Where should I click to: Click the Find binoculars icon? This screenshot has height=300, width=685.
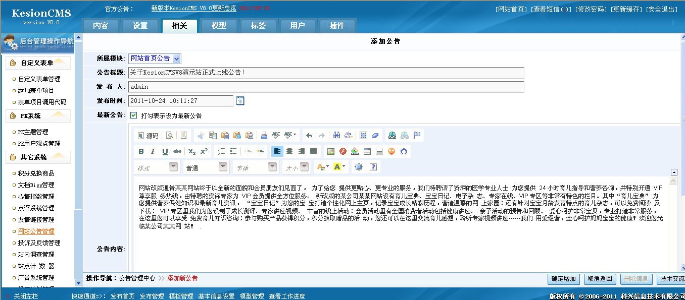pyautogui.click(x=336, y=135)
